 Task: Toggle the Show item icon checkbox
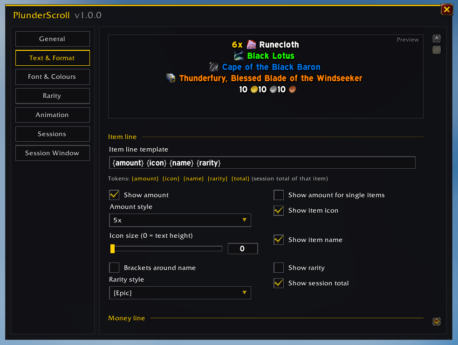(x=279, y=210)
